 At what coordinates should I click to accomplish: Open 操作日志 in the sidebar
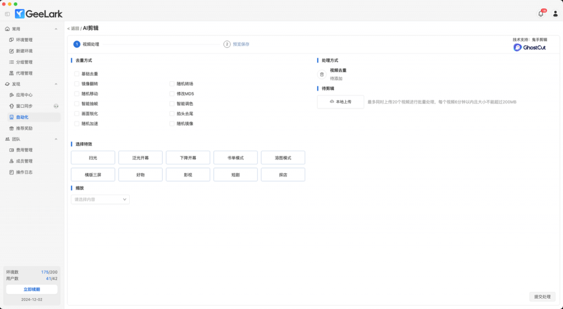[x=24, y=172]
